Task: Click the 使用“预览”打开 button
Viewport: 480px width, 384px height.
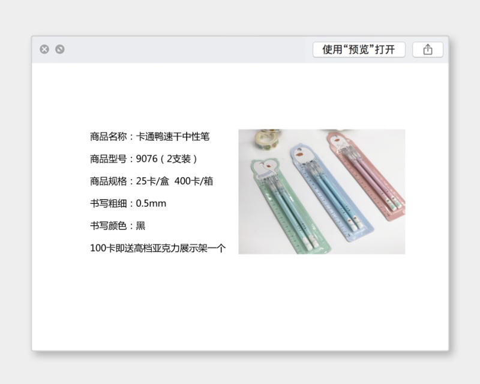Action: (x=359, y=50)
